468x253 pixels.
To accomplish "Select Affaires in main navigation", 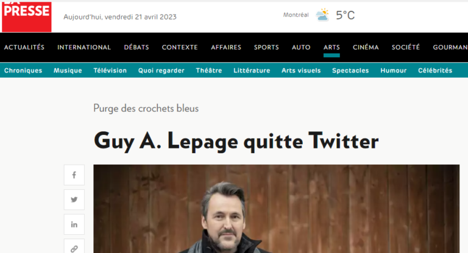I will (x=226, y=47).
